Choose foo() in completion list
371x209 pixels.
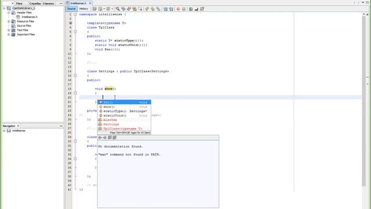click(x=124, y=102)
